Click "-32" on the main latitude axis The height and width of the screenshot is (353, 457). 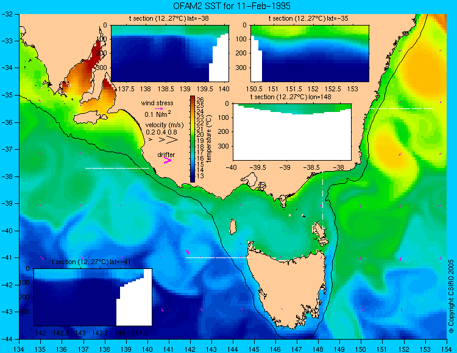pos(7,14)
